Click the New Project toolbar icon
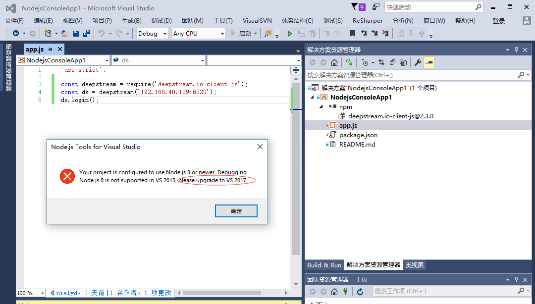Viewport: 535px width, 304px height. pyautogui.click(x=48, y=34)
